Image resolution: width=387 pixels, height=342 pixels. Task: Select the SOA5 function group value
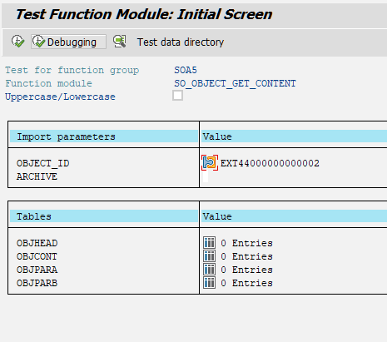pos(186,70)
